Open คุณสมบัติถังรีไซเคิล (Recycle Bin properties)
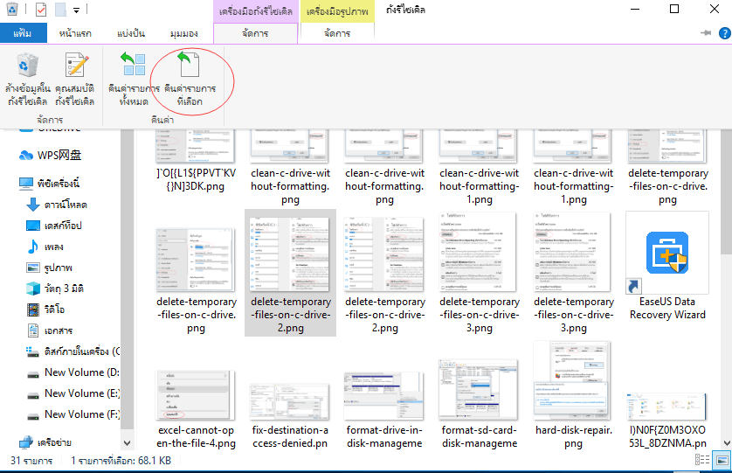This screenshot has width=732, height=473. [75, 80]
